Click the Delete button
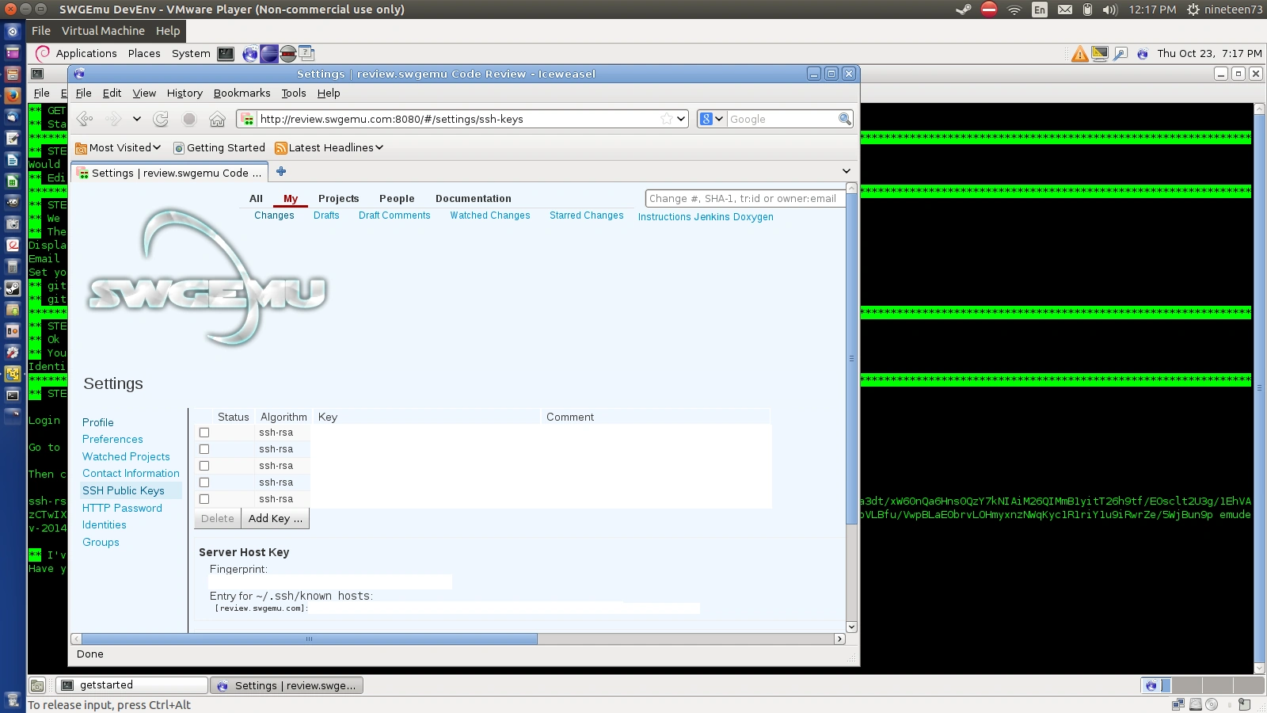 [217, 519]
